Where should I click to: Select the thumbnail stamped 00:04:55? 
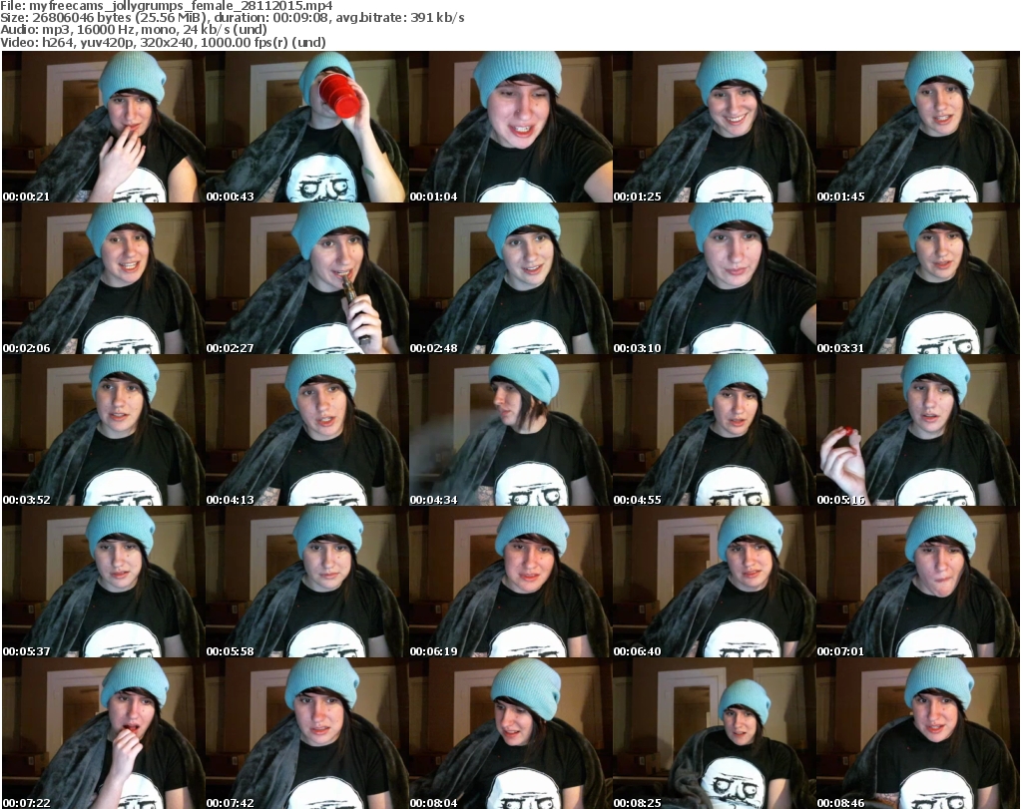(714, 431)
